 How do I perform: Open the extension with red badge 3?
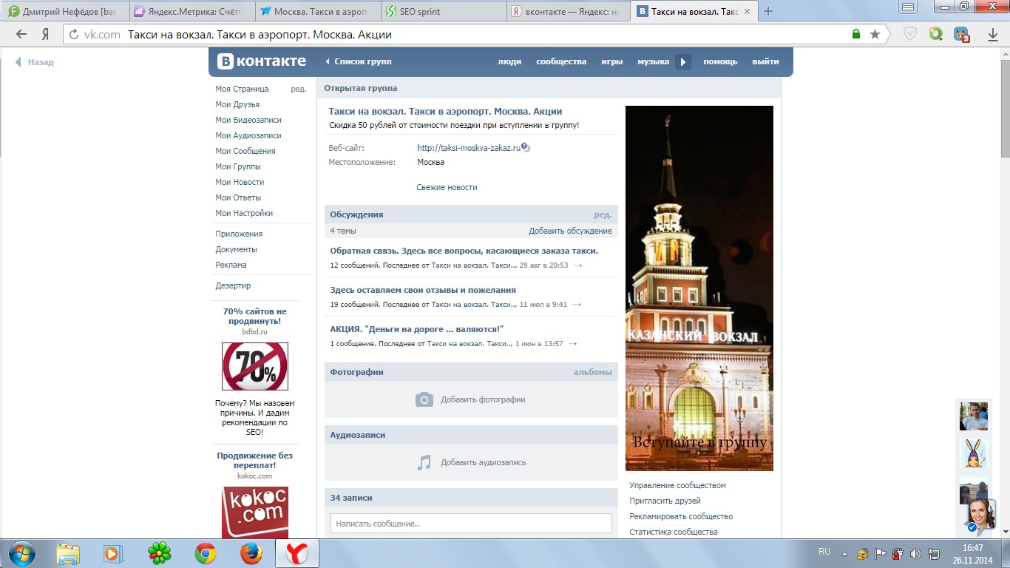pos(961,34)
